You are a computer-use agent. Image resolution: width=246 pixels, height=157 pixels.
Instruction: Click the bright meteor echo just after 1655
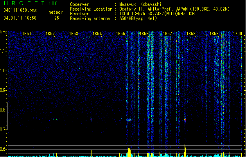pos(129,120)
